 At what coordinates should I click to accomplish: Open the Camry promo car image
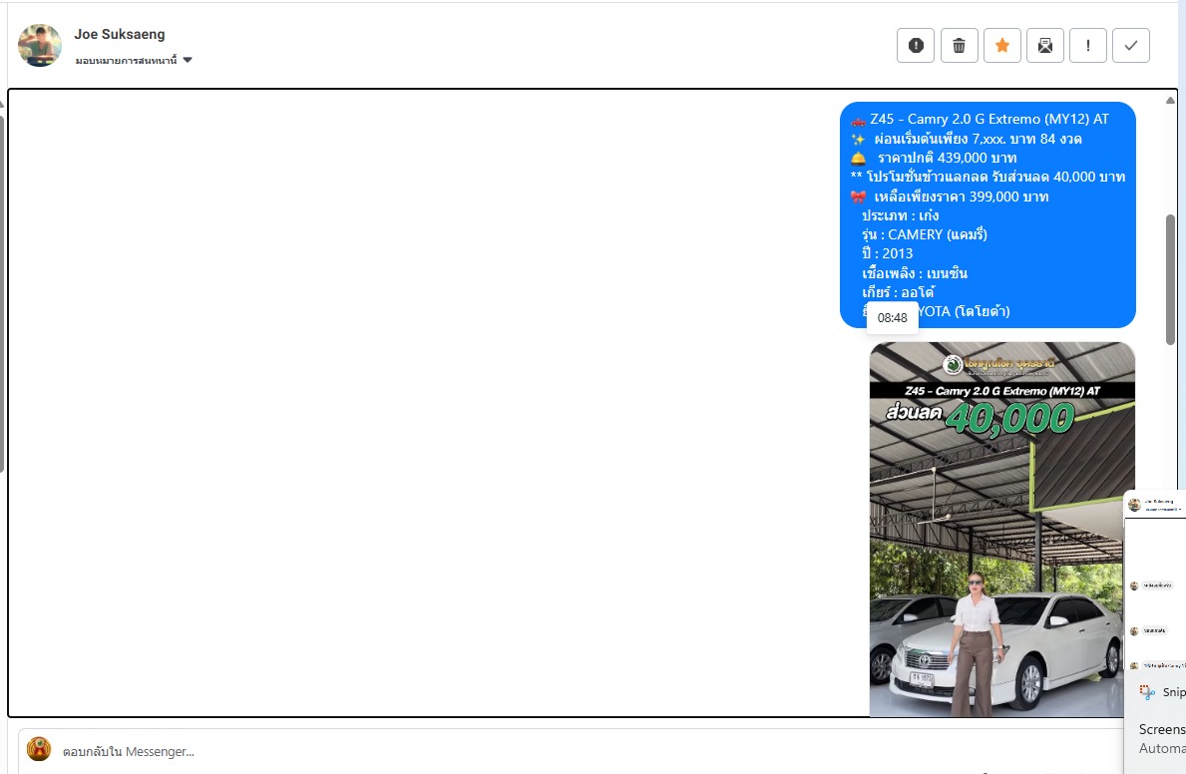tap(1002, 529)
